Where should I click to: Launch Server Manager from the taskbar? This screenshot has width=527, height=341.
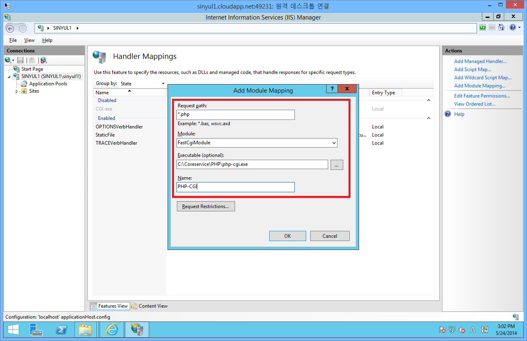pos(36,329)
